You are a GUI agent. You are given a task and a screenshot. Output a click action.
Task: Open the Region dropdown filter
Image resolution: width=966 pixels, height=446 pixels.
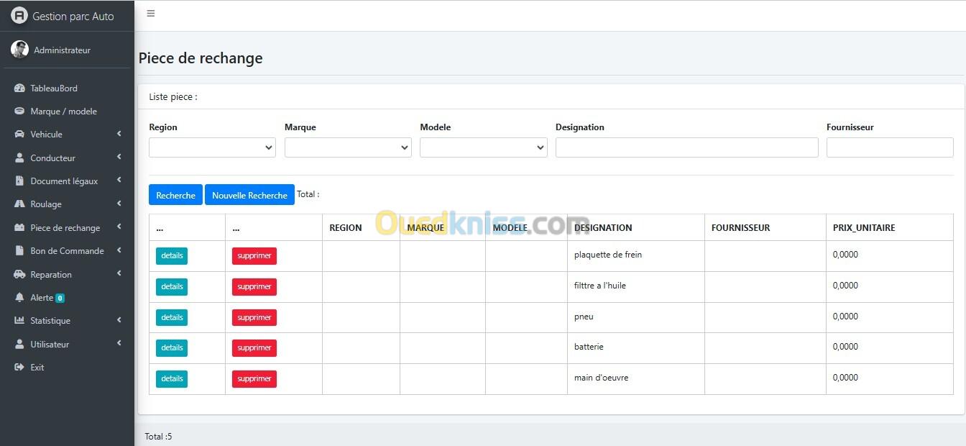pos(212,147)
